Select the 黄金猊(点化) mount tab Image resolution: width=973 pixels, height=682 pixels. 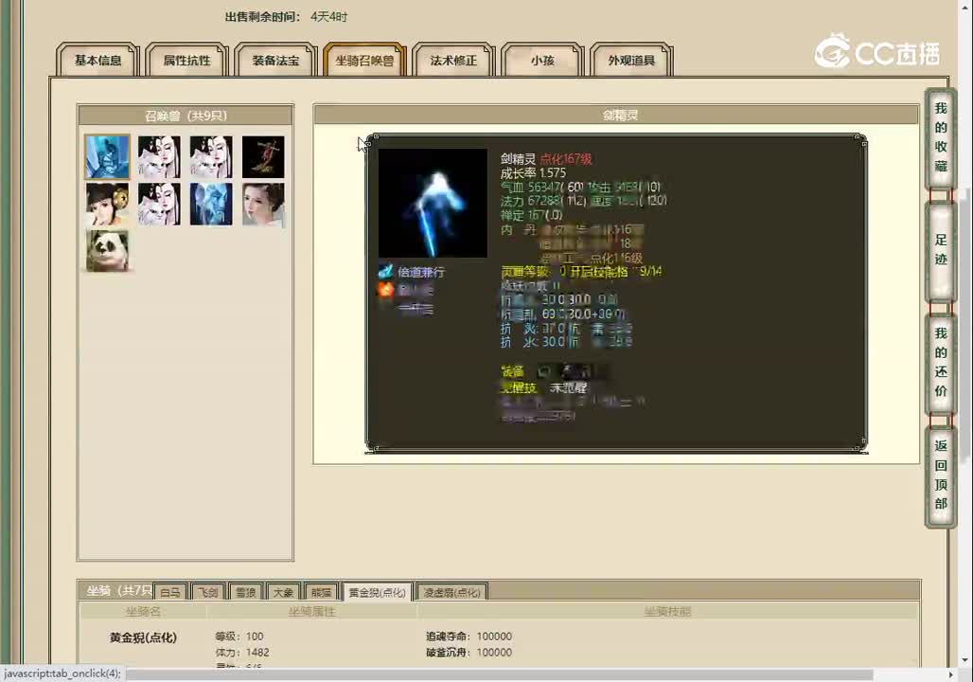[378, 592]
